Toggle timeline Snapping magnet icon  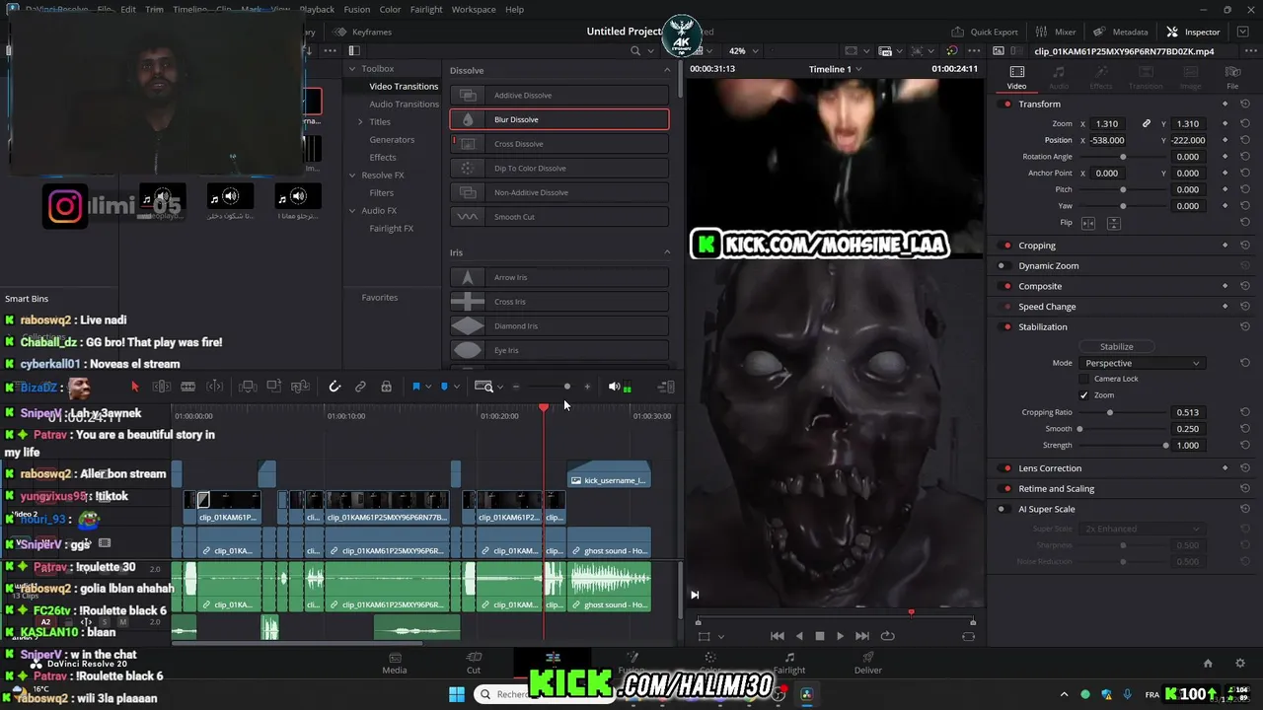(x=334, y=387)
